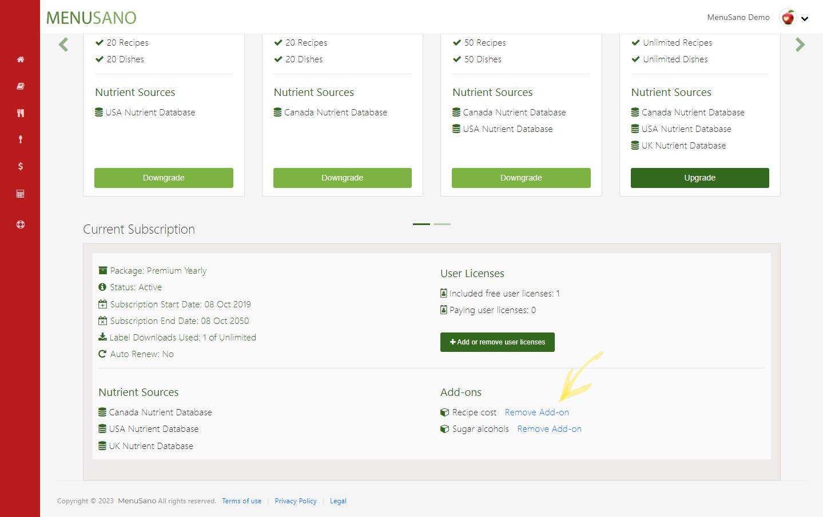Open the recipe book icon in sidebar
The width and height of the screenshot is (823, 517).
click(21, 86)
